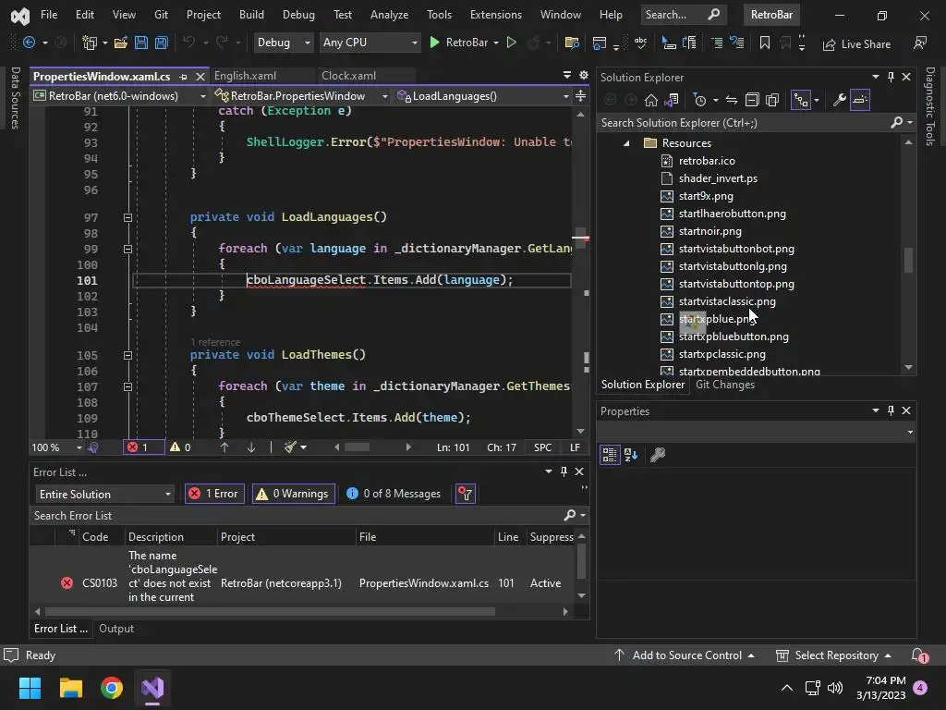Viewport: 946px width, 710px height.
Task: Open the Extensions menu
Action: (x=496, y=15)
